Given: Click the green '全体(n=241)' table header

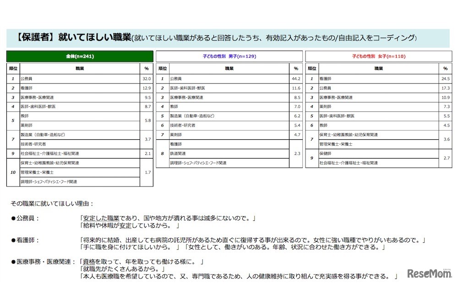Looking at the screenshot, I should tap(80, 56).
